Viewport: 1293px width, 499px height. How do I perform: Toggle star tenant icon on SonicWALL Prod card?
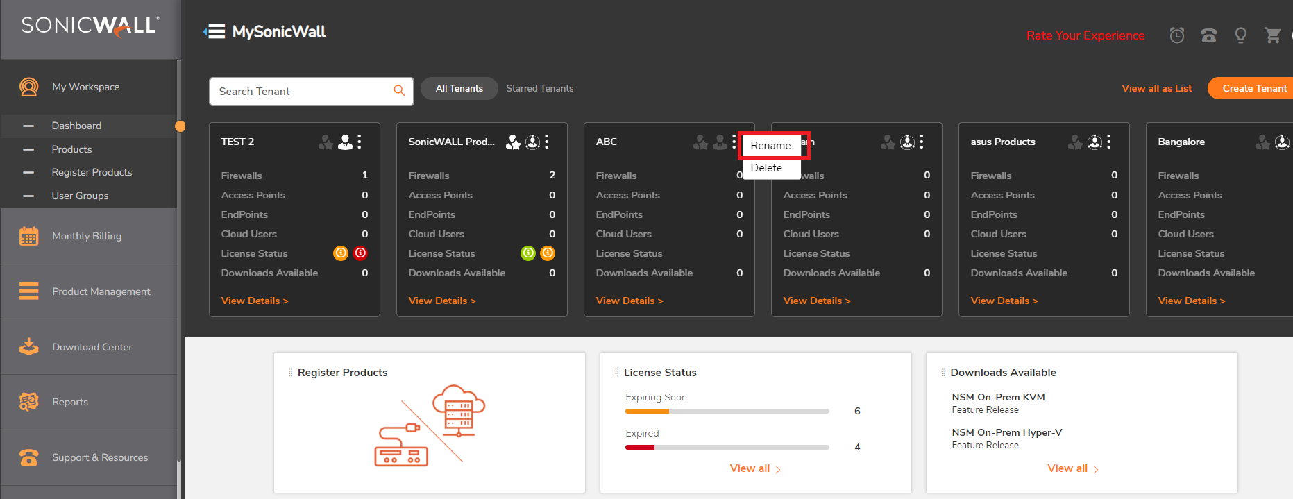pyautogui.click(x=513, y=142)
